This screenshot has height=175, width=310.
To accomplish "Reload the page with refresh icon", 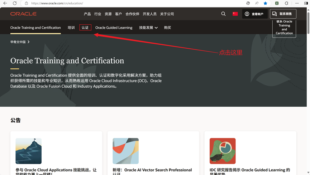I will click(15, 3).
